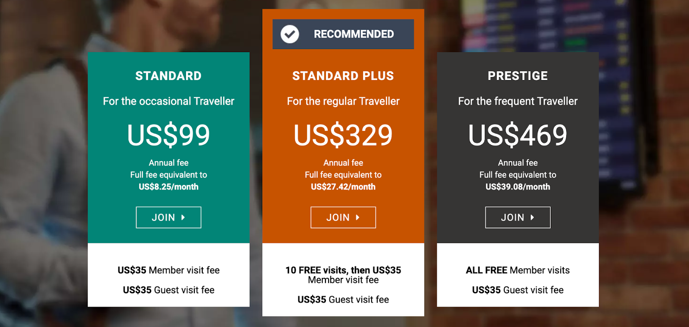Click the US$469 annual price
The image size is (689, 327).
coord(518,135)
